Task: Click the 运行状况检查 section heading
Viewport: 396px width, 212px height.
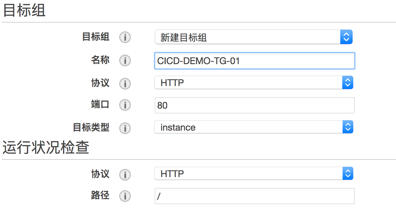Action: pyautogui.click(x=46, y=148)
